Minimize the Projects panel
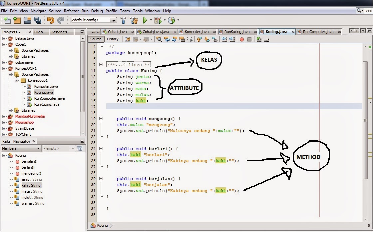 pyautogui.click(x=82, y=32)
